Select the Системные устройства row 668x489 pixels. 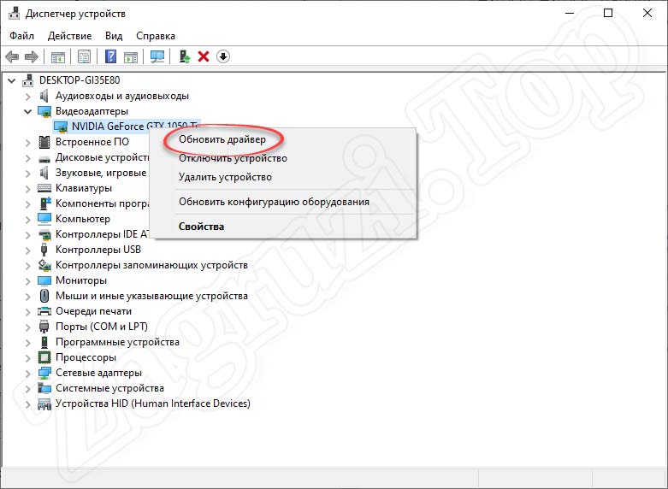(109, 388)
